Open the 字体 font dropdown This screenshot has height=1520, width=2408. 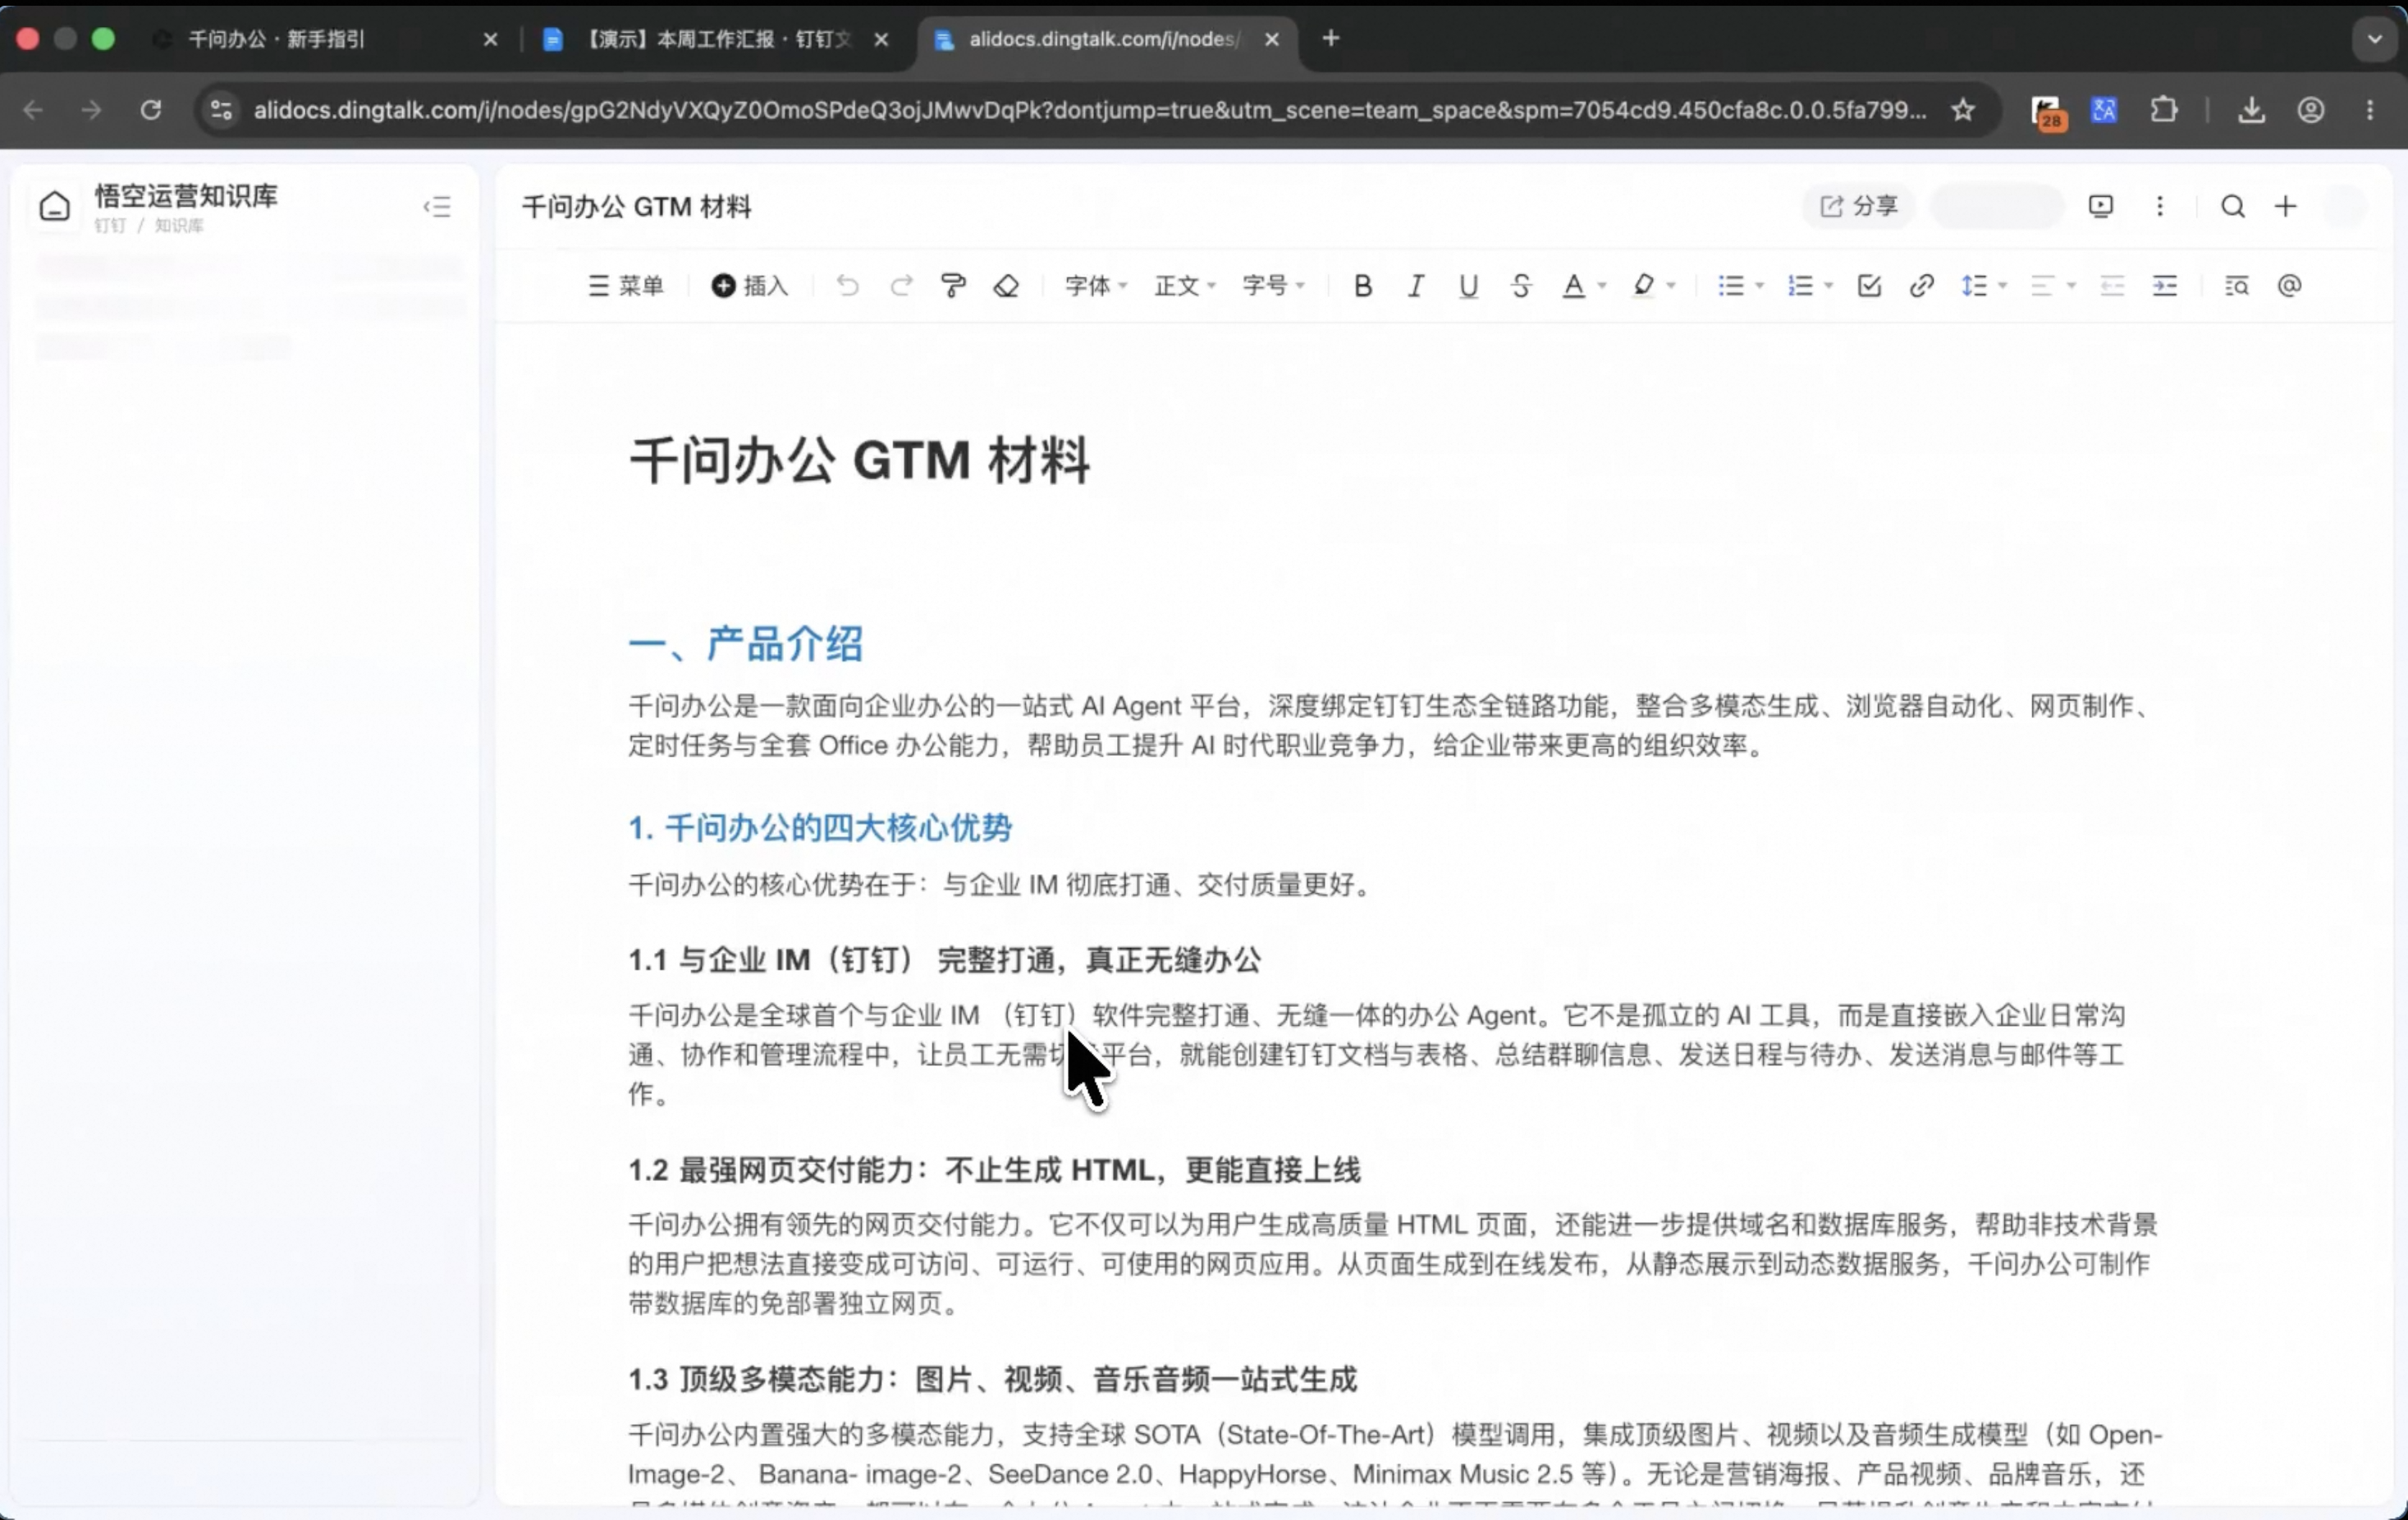point(1096,286)
